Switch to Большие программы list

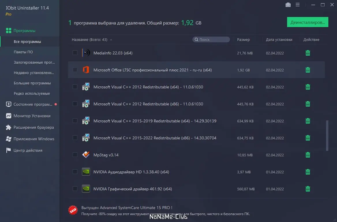32,83
